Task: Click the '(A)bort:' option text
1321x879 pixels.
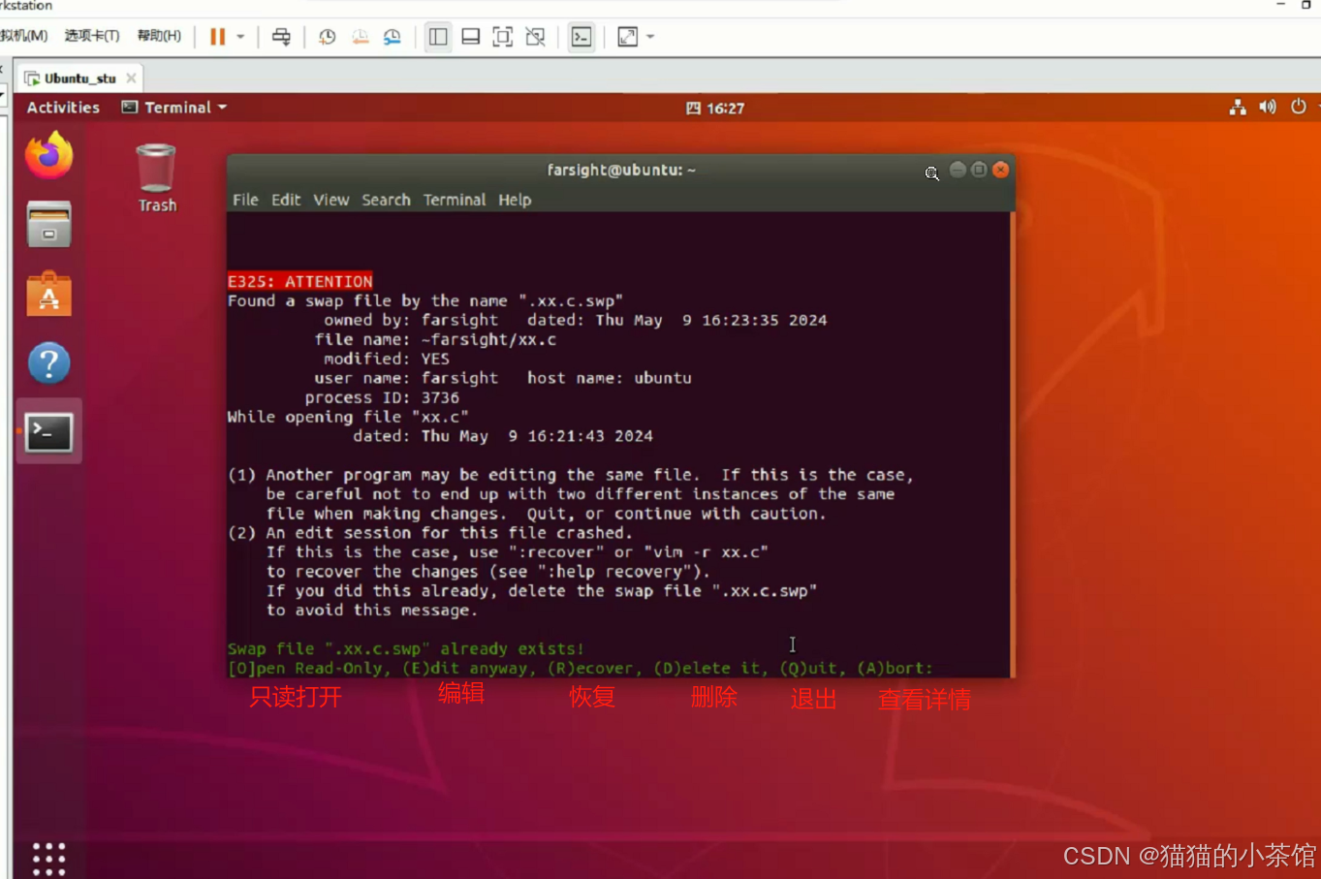Action: [x=896, y=668]
